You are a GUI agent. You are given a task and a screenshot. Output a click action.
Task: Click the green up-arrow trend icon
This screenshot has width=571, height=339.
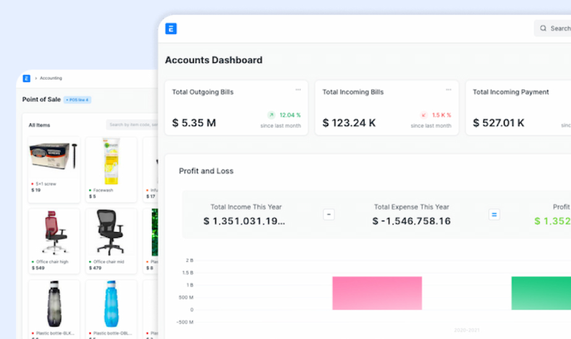coord(271,115)
